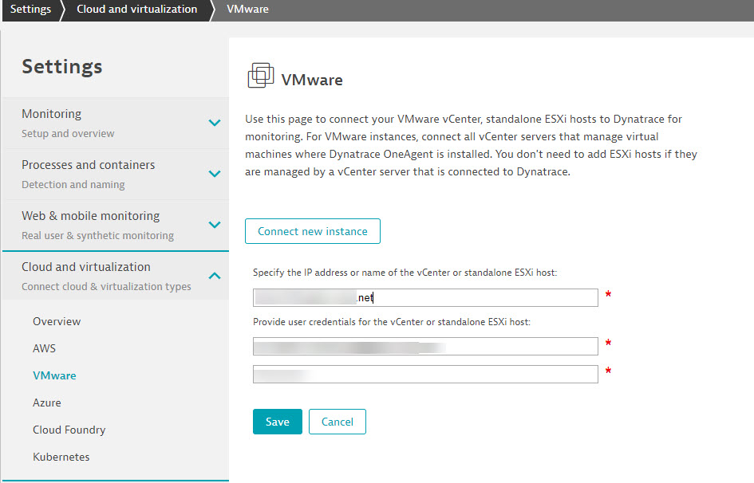Cancel the new instance form
Screen dimensions: 754x483
click(337, 422)
